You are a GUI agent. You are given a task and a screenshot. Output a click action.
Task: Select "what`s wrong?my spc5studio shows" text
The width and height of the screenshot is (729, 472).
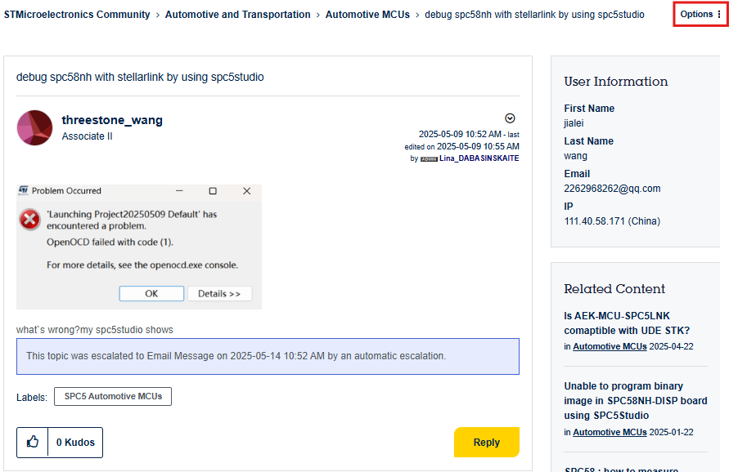tap(95, 330)
